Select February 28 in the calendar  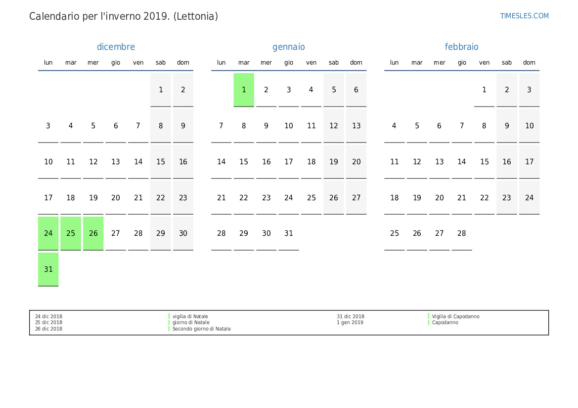point(462,233)
